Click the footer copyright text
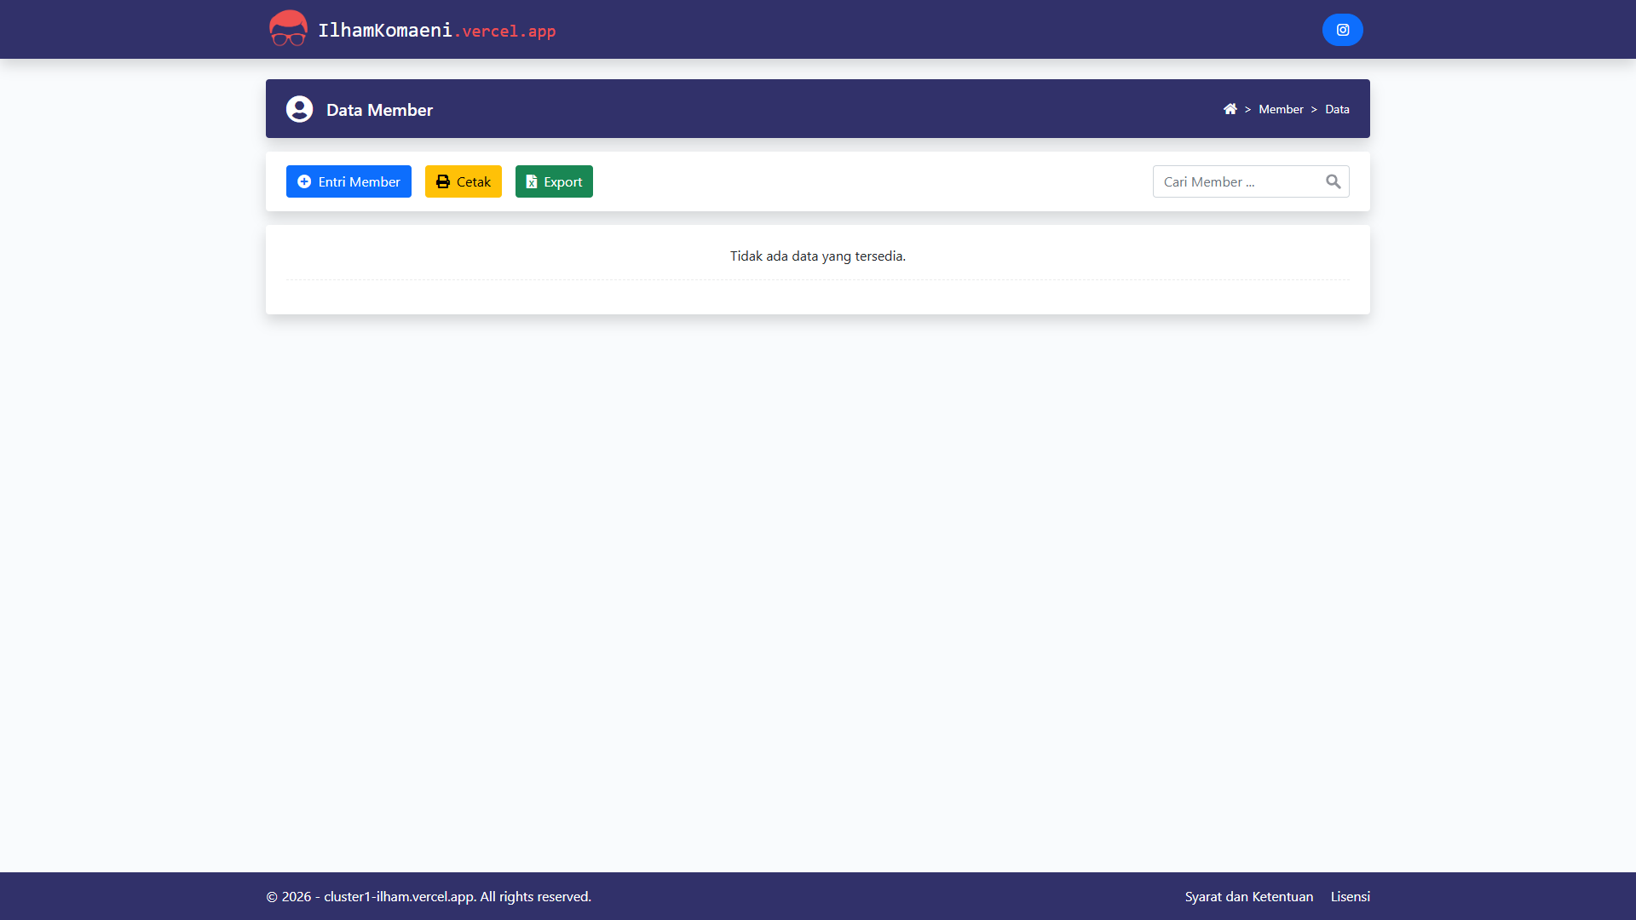1636x920 pixels. coord(428,896)
